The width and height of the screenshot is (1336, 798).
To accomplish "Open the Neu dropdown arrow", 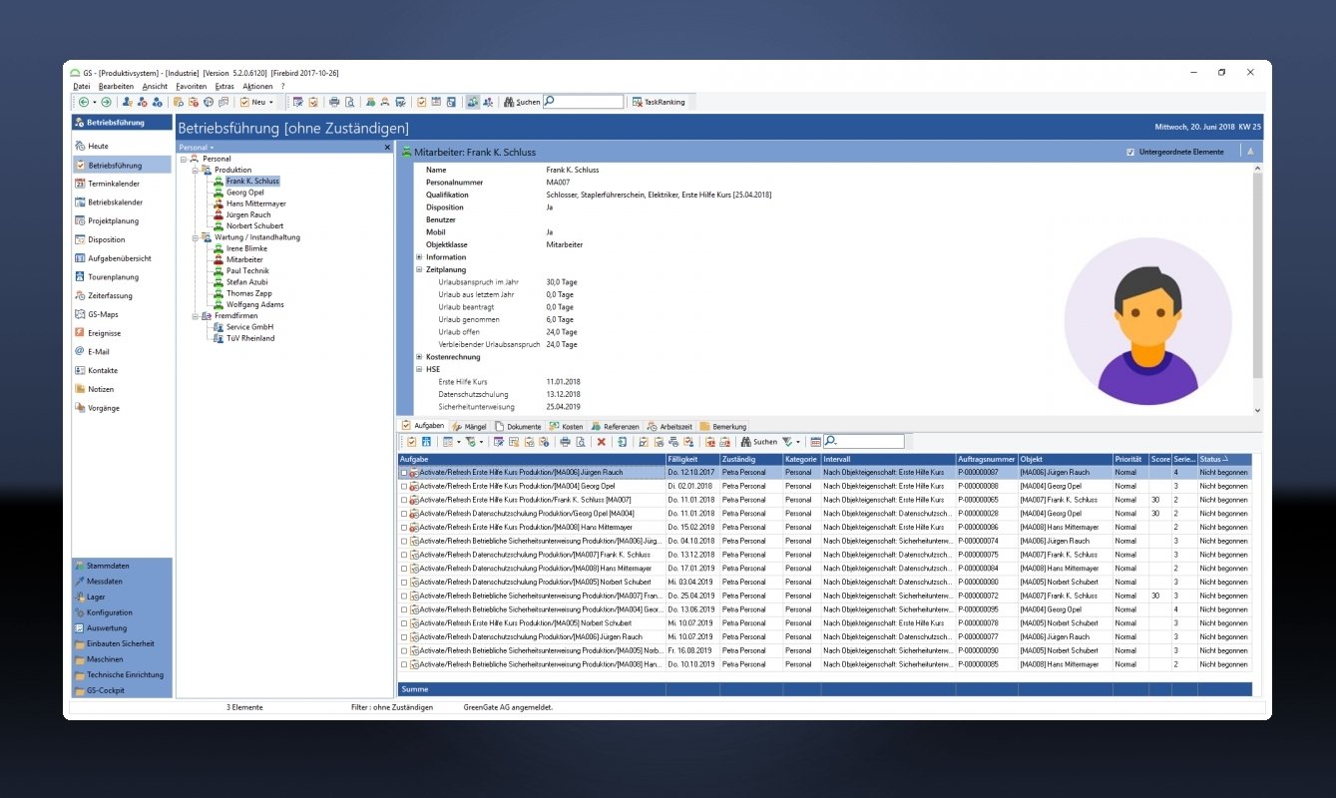I will (270, 102).
